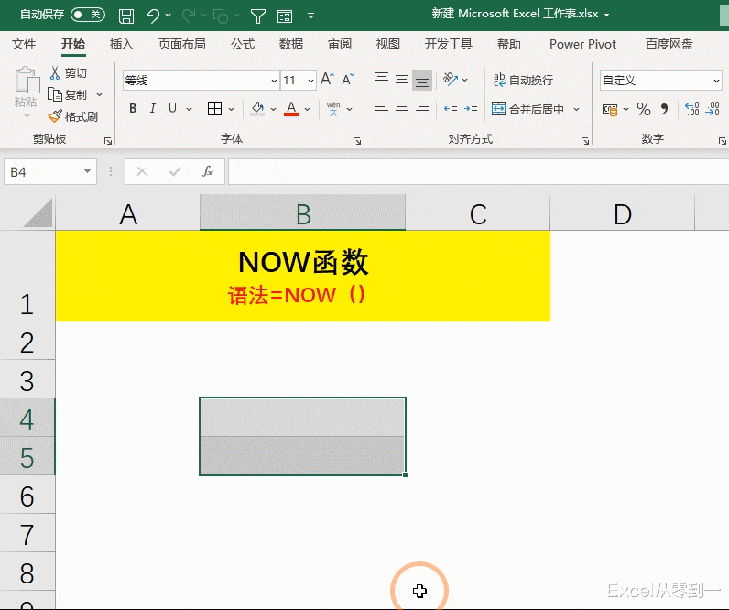Click the Save icon in title bar

click(x=126, y=16)
